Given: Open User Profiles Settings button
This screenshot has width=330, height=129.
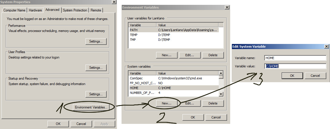Looking at the screenshot, I should [96, 68].
